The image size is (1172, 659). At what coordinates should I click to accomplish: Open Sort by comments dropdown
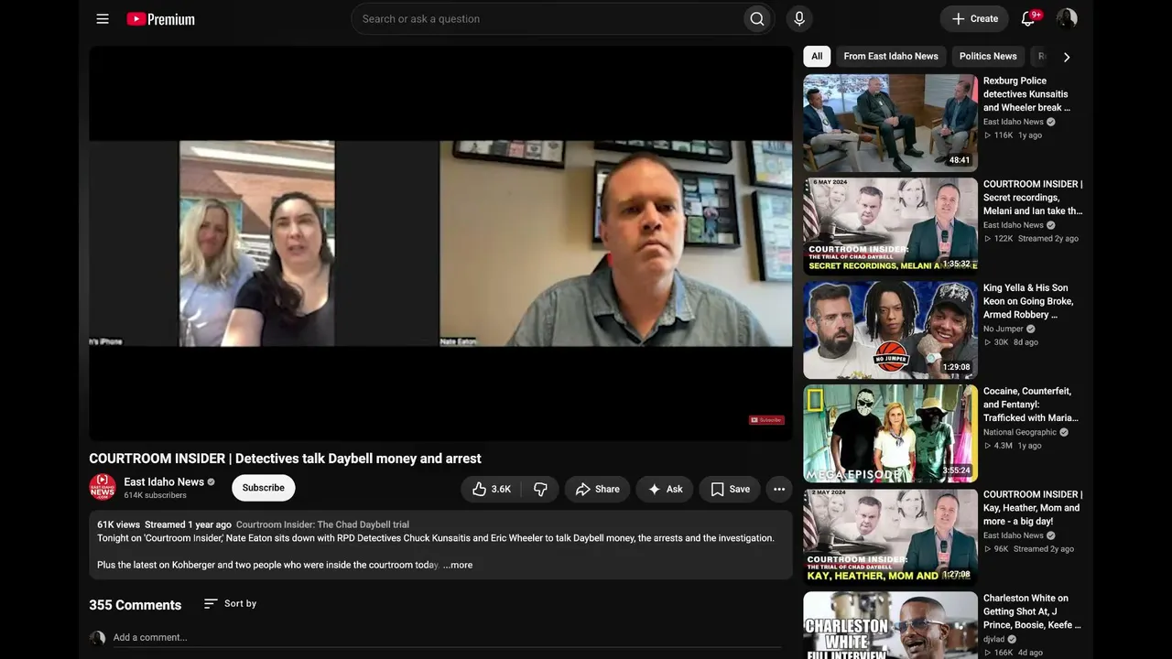tap(230, 604)
